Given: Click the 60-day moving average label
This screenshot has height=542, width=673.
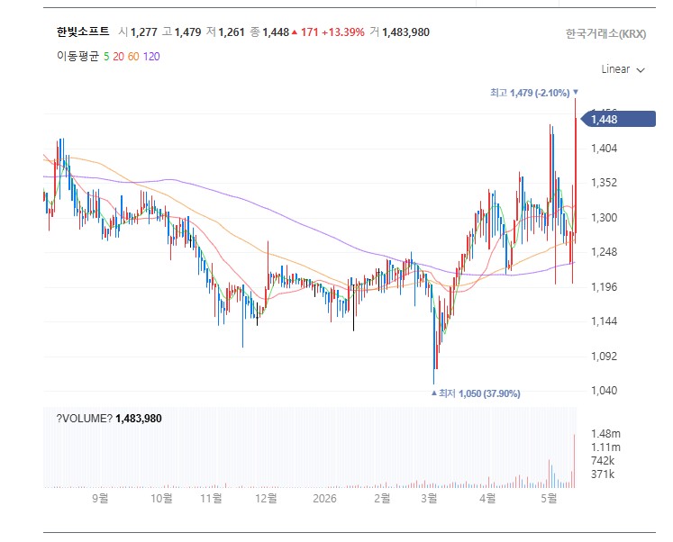Looking at the screenshot, I should pos(133,57).
